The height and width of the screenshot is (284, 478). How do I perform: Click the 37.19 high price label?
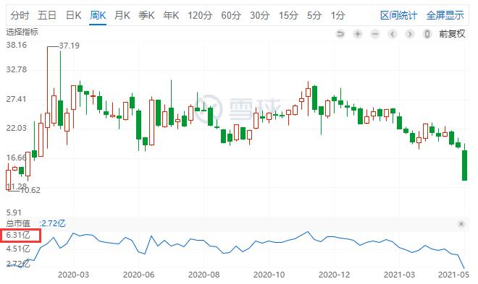(70, 46)
